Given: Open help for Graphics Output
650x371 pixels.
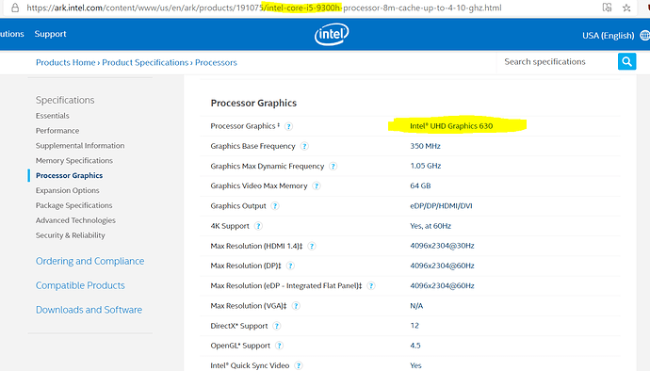Looking at the screenshot, I should pyautogui.click(x=275, y=206).
